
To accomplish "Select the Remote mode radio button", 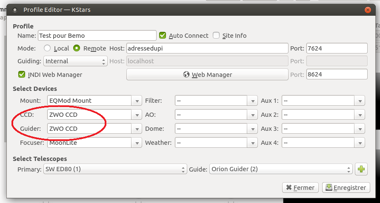I will [x=77, y=48].
